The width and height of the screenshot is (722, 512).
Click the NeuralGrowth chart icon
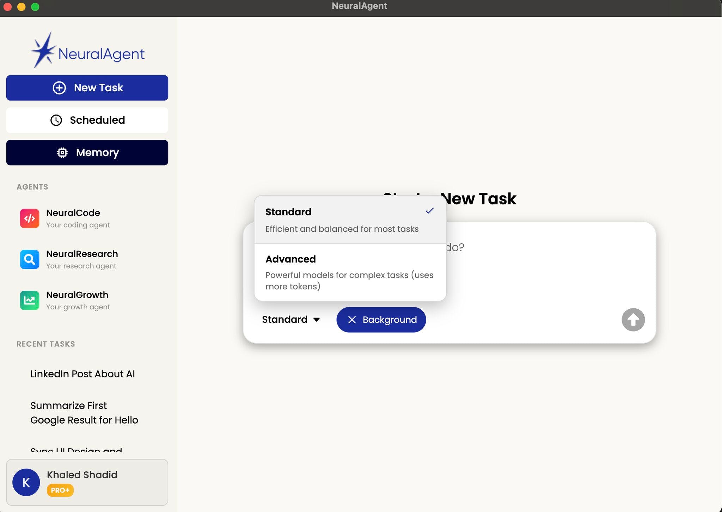tap(30, 300)
